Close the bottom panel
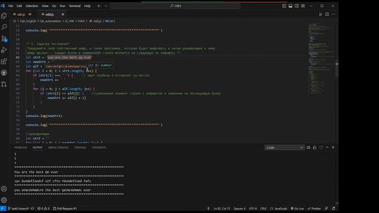This screenshot has width=379, height=213. coord(333,147)
